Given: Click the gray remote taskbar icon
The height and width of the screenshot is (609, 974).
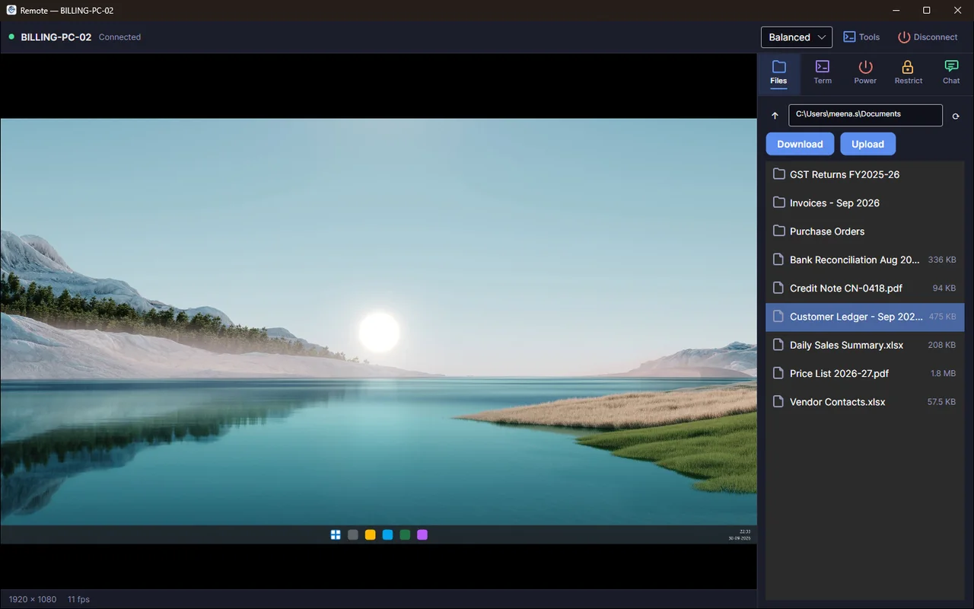Looking at the screenshot, I should click(x=353, y=534).
